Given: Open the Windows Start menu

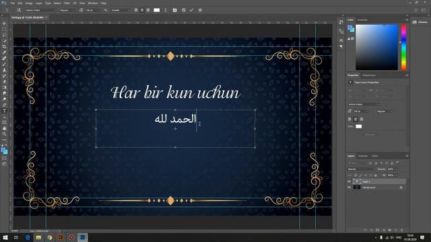Looking at the screenshot, I should [5, 237].
